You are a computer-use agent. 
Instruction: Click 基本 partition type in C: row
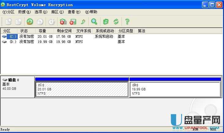(121, 36)
